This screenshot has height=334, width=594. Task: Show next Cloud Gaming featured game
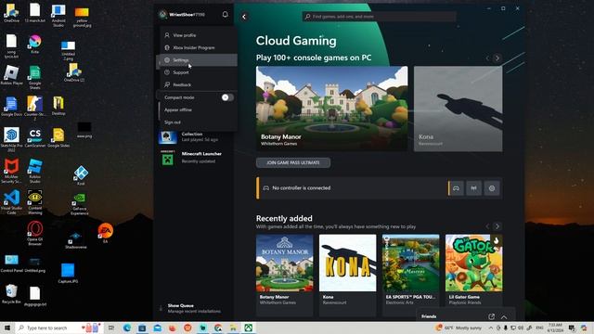coord(497,58)
